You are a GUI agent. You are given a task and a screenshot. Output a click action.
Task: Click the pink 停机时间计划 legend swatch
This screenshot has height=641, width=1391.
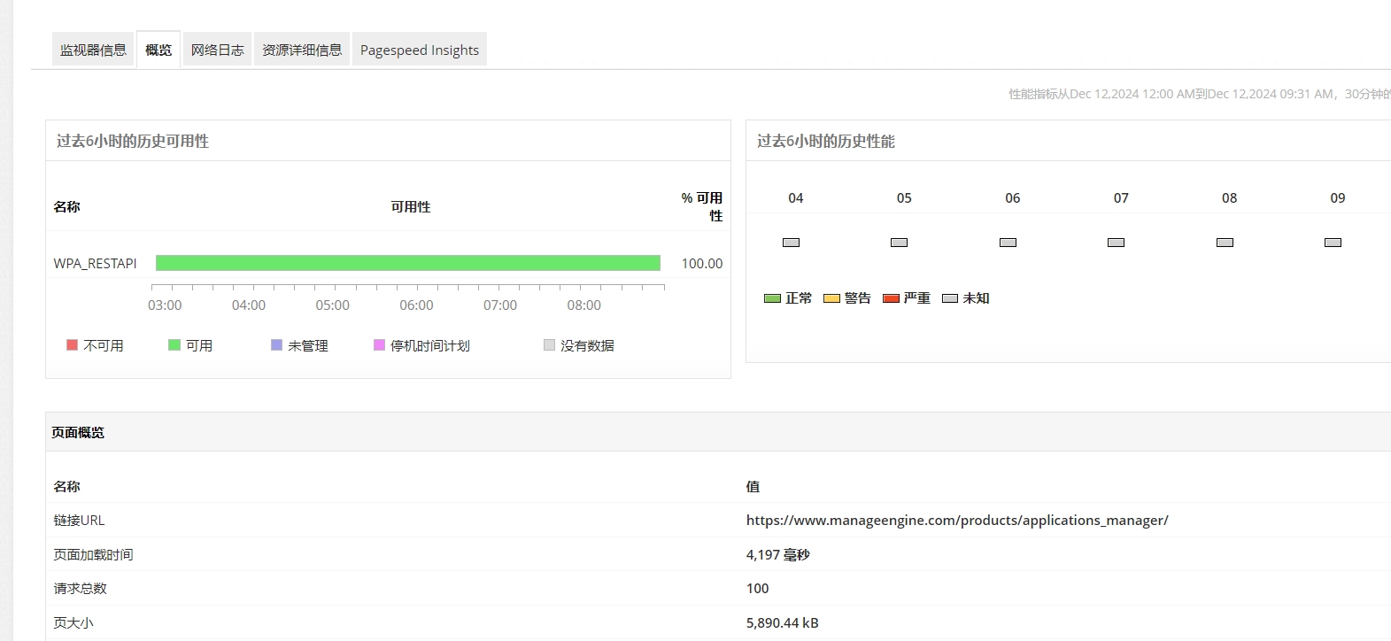coord(379,345)
